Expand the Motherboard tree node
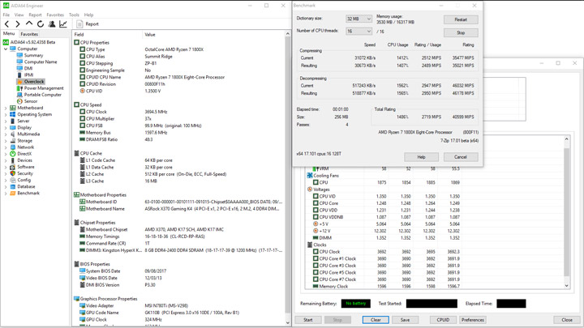This screenshot has width=584, height=328. coord(6,108)
